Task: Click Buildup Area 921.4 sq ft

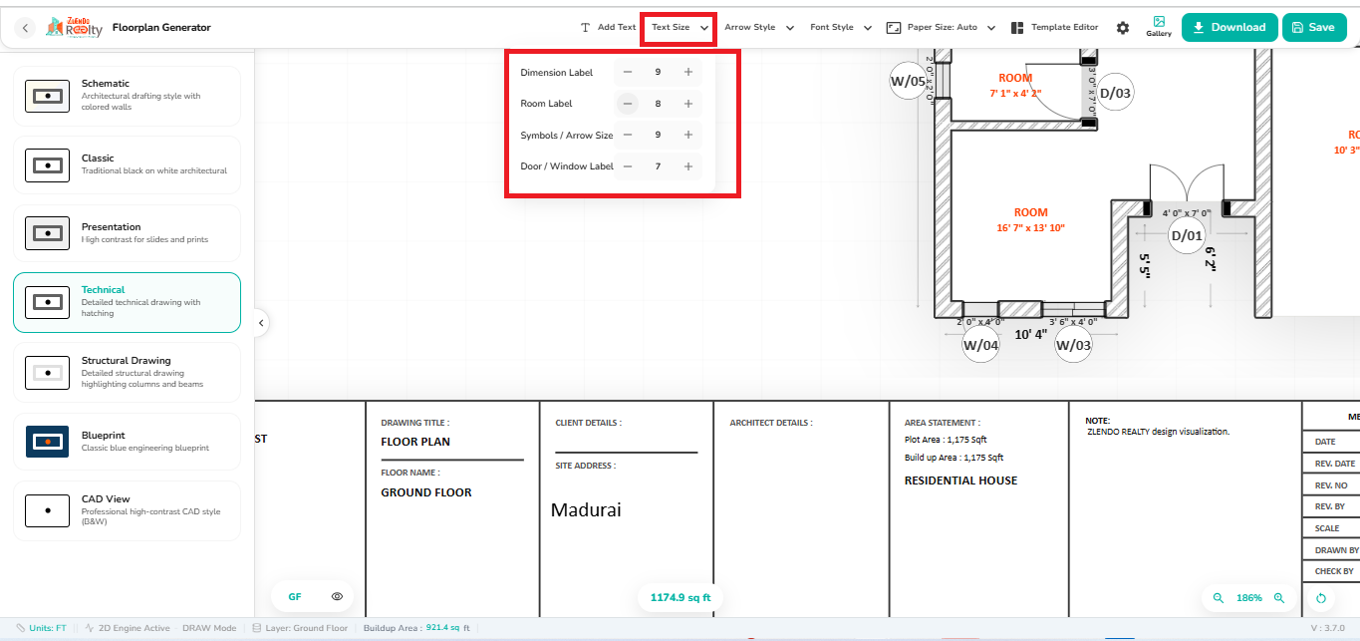Action: click(x=415, y=628)
